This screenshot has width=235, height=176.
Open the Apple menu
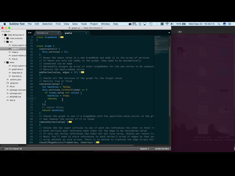point(5,24)
